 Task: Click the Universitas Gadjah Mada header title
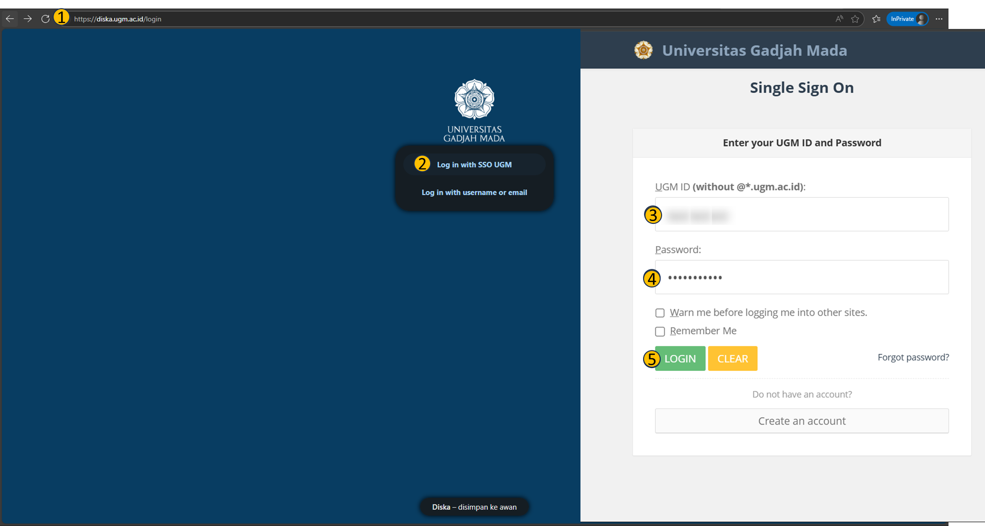[754, 50]
